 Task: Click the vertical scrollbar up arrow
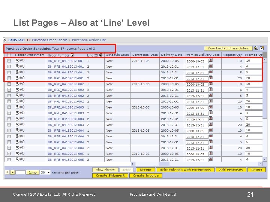tap(265, 59)
